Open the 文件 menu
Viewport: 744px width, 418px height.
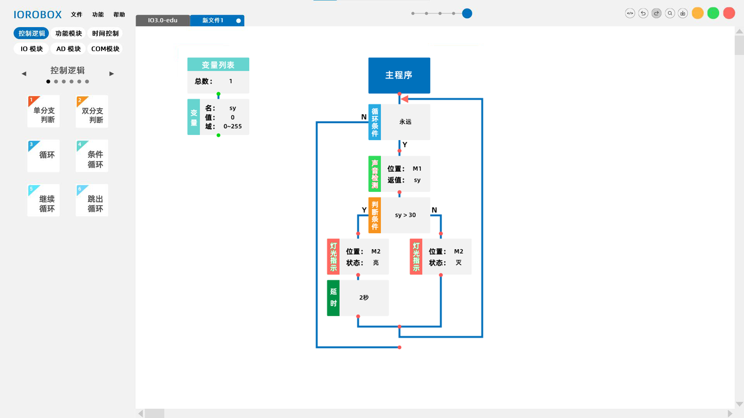[77, 15]
